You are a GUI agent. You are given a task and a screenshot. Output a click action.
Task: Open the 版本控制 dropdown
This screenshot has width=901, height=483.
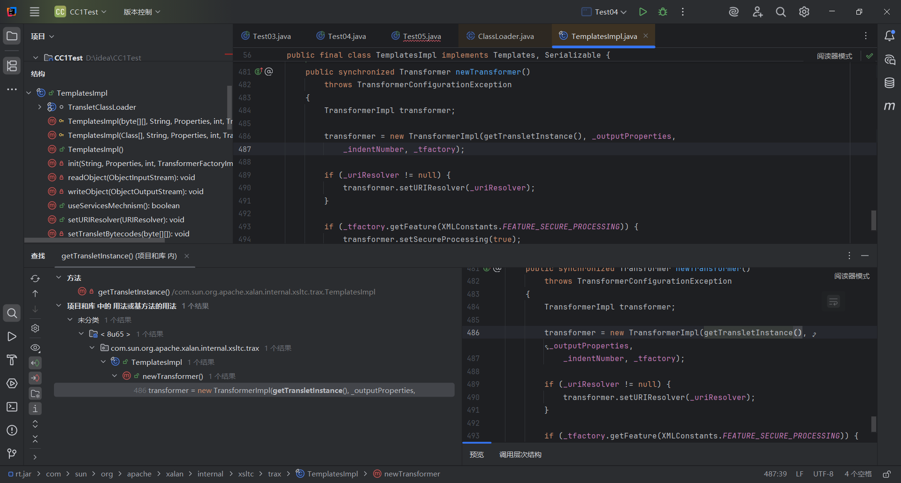coord(142,12)
